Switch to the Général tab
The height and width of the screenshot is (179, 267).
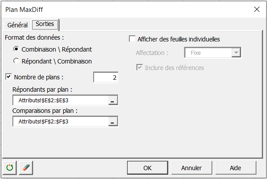(x=17, y=26)
